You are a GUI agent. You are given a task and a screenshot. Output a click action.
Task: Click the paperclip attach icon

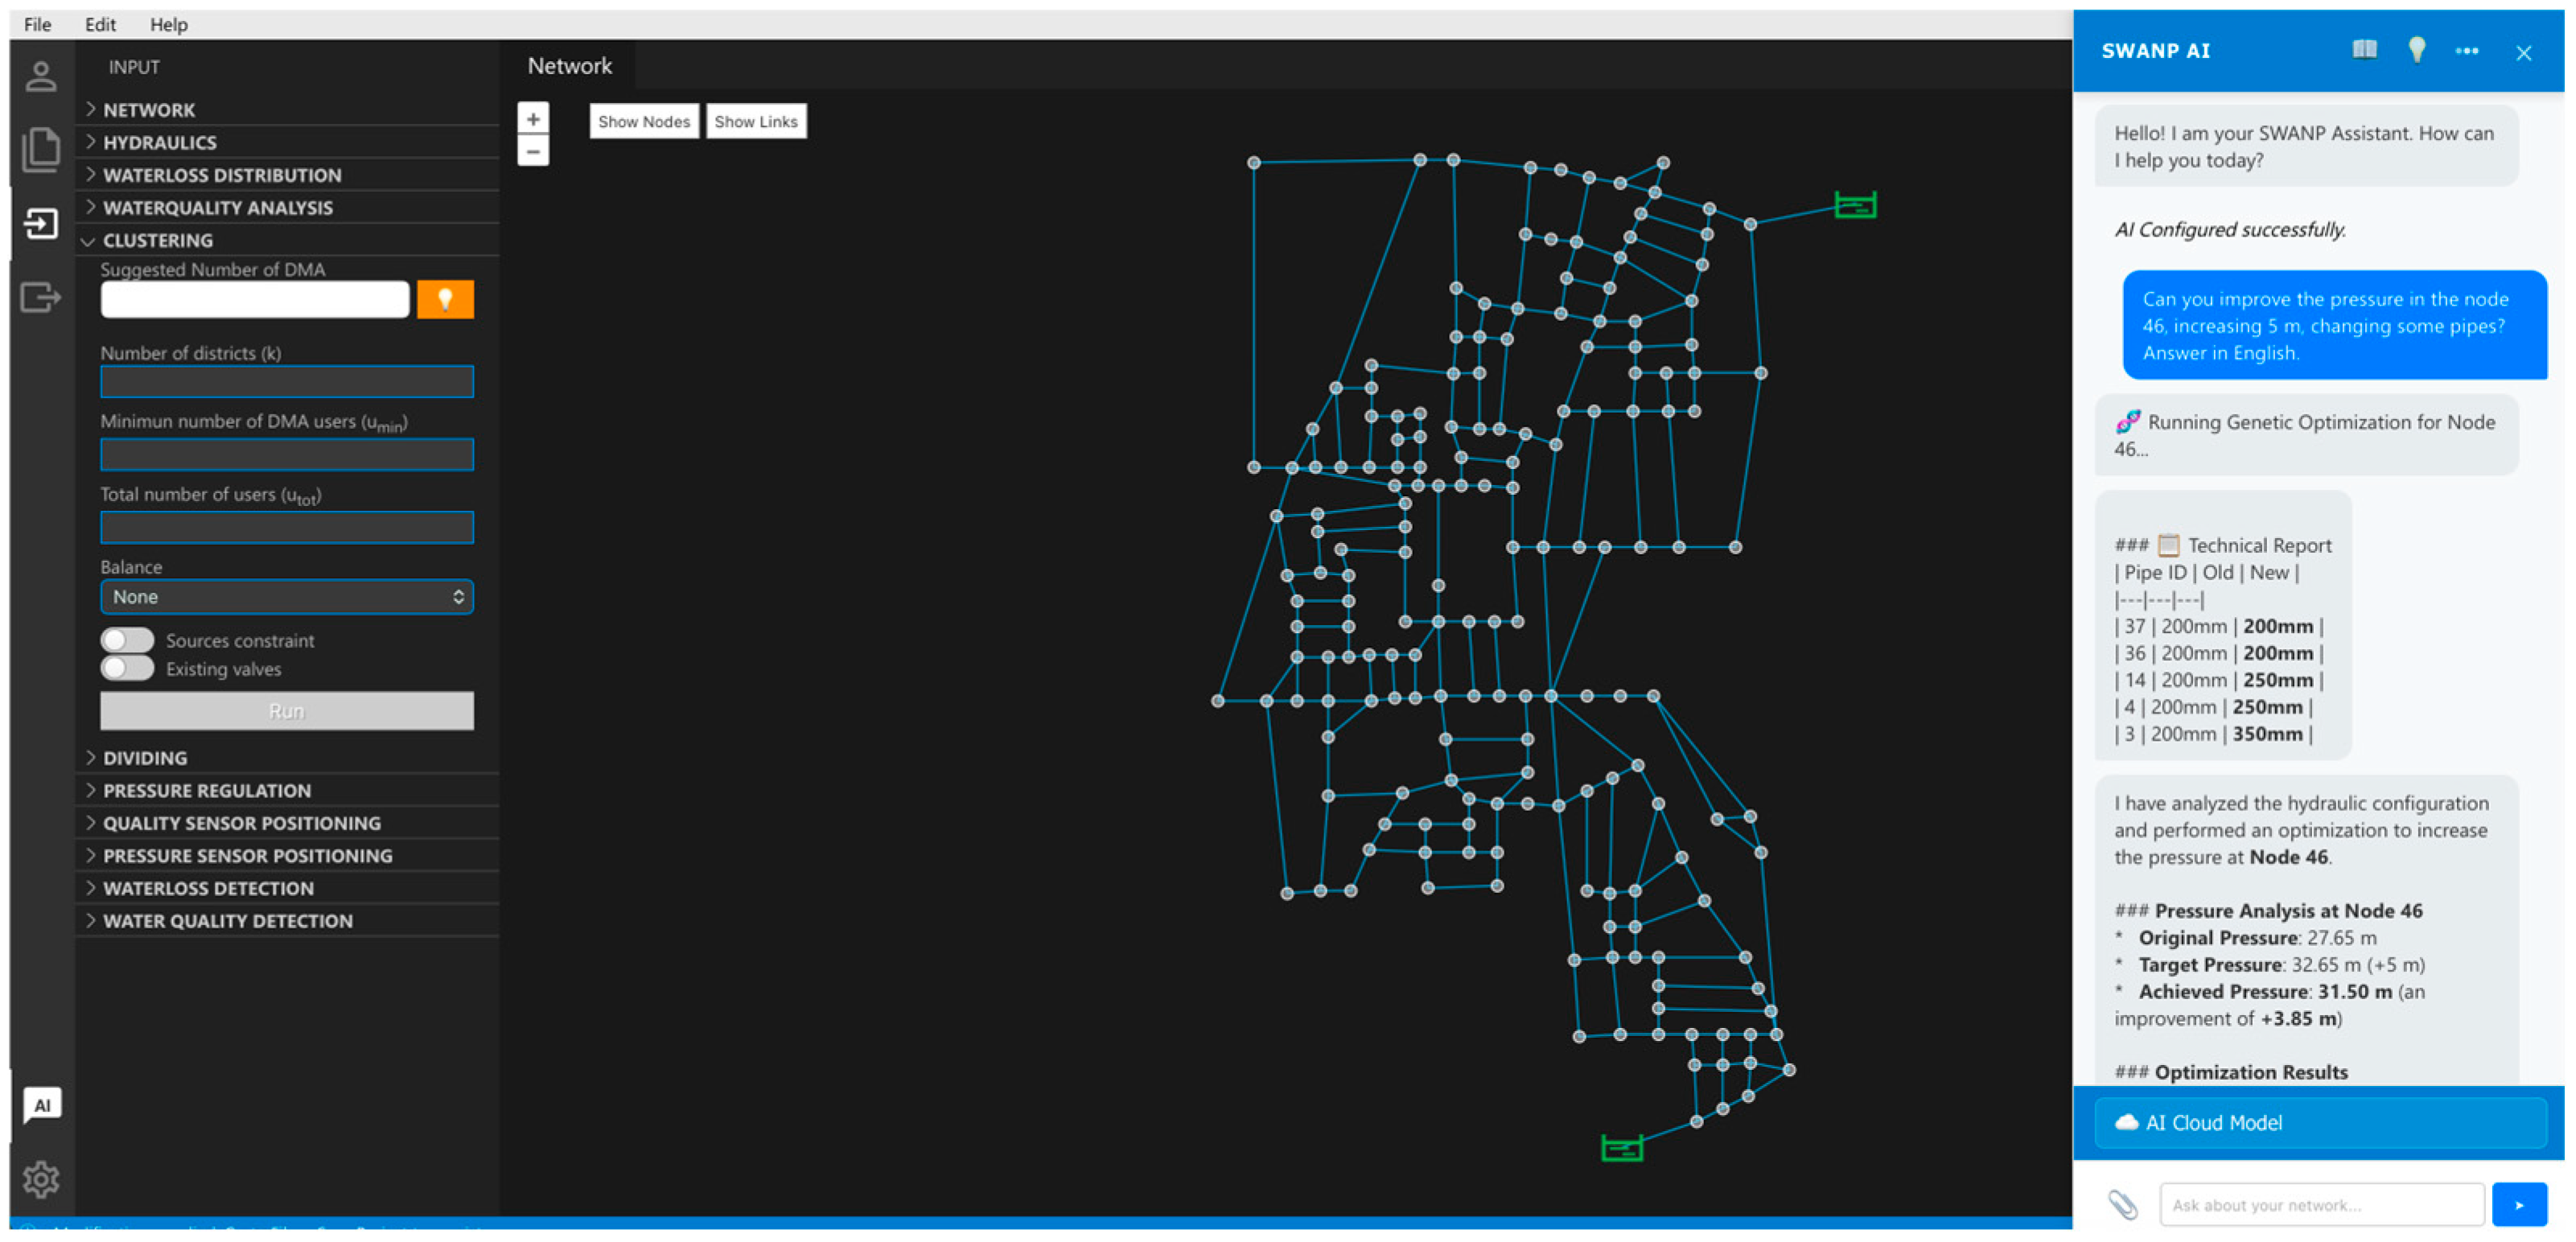coord(2122,1204)
